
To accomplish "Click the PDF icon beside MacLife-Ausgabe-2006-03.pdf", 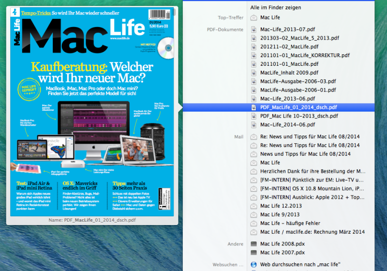I will click(x=253, y=81).
